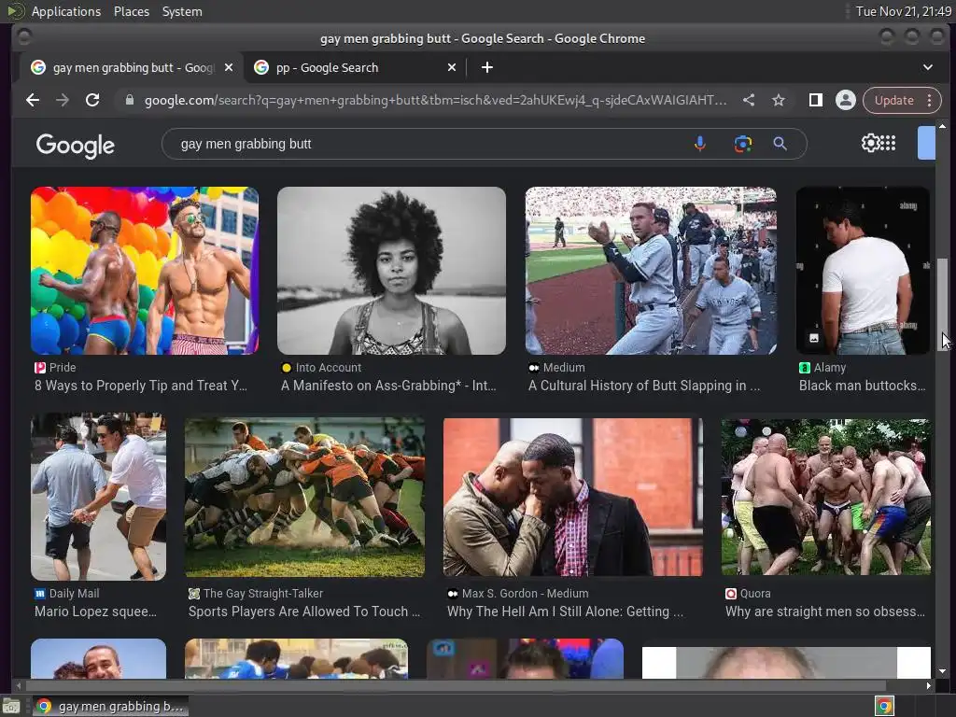Toggle the Chrome side panel
The image size is (956, 717).
tap(815, 100)
